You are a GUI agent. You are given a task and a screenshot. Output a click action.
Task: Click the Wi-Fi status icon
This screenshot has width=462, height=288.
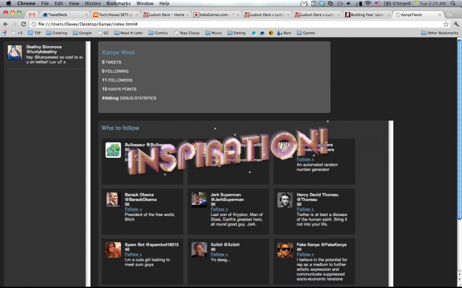point(368,3)
